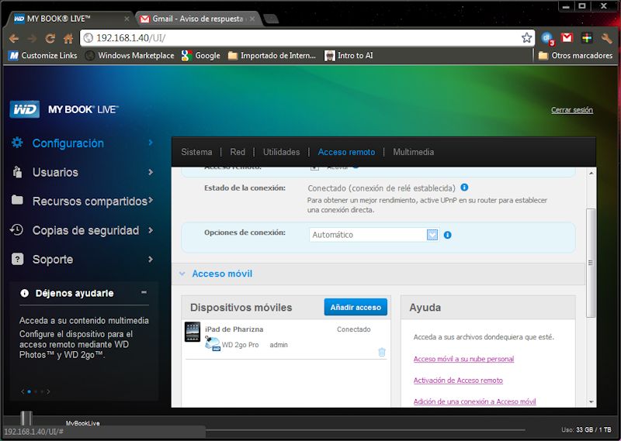Switch to the Multimedia tab
621x441 pixels.
(x=413, y=152)
